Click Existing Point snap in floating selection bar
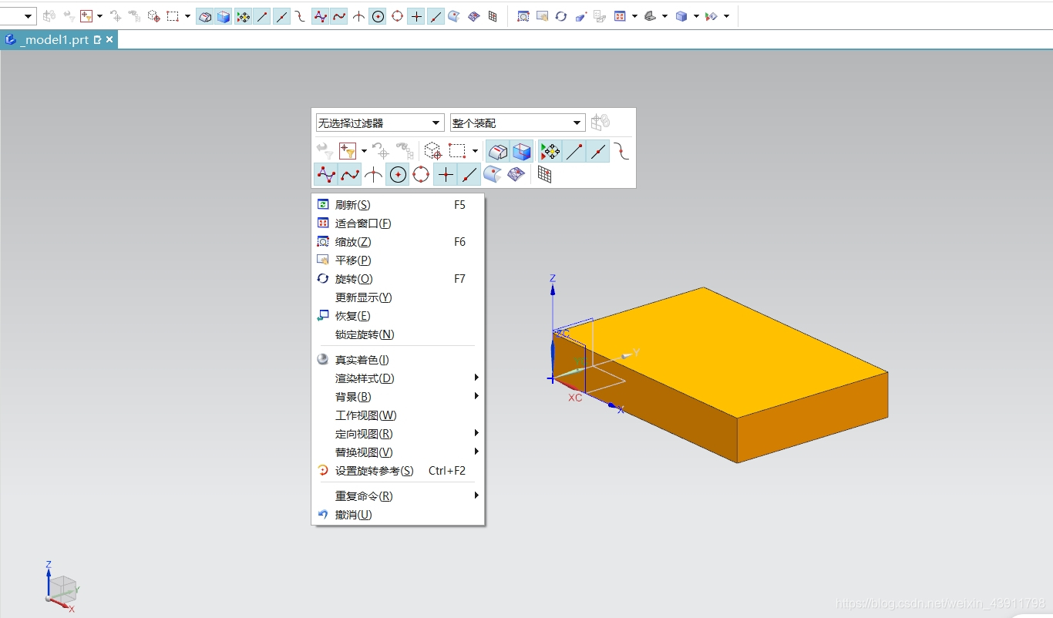Screen dimensions: 1053x618 [x=445, y=175]
